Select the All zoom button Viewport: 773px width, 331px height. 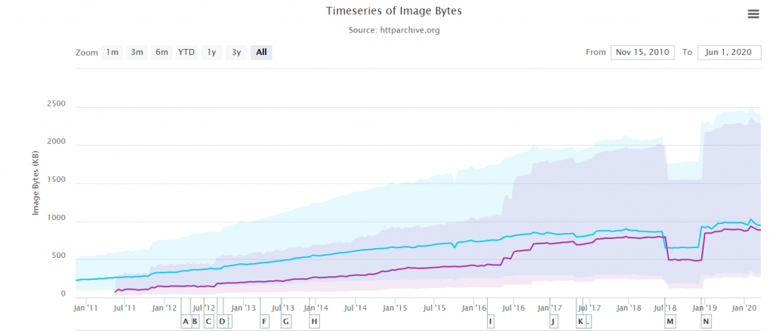pyautogui.click(x=261, y=52)
